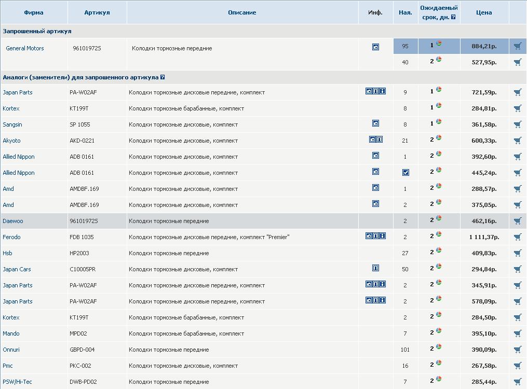Click the price 267,58р. for Pmc

484,366
